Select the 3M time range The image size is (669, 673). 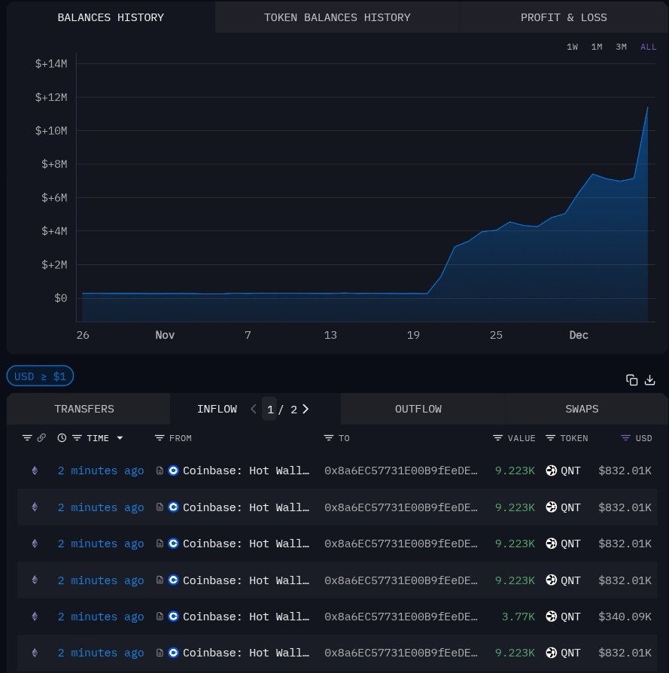[621, 47]
